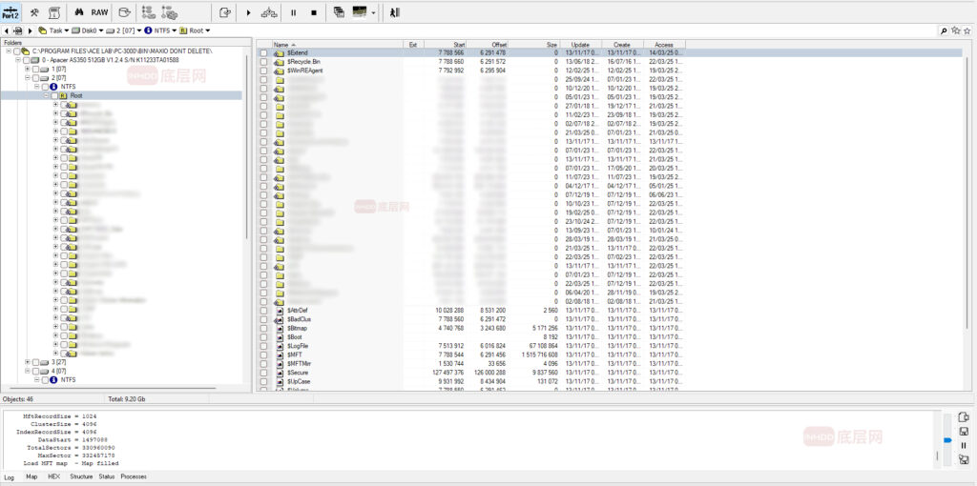977x486 pixels.
Task: Click the exit running-man icon
Action: tap(395, 12)
